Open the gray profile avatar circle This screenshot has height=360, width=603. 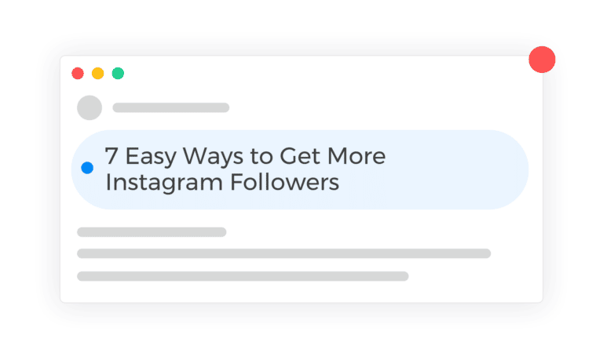pyautogui.click(x=90, y=107)
